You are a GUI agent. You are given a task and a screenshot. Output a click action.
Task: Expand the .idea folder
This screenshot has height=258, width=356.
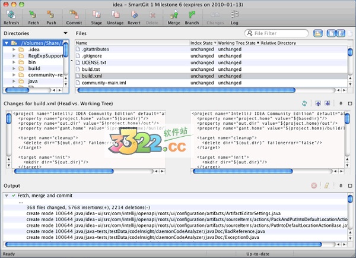14,49
